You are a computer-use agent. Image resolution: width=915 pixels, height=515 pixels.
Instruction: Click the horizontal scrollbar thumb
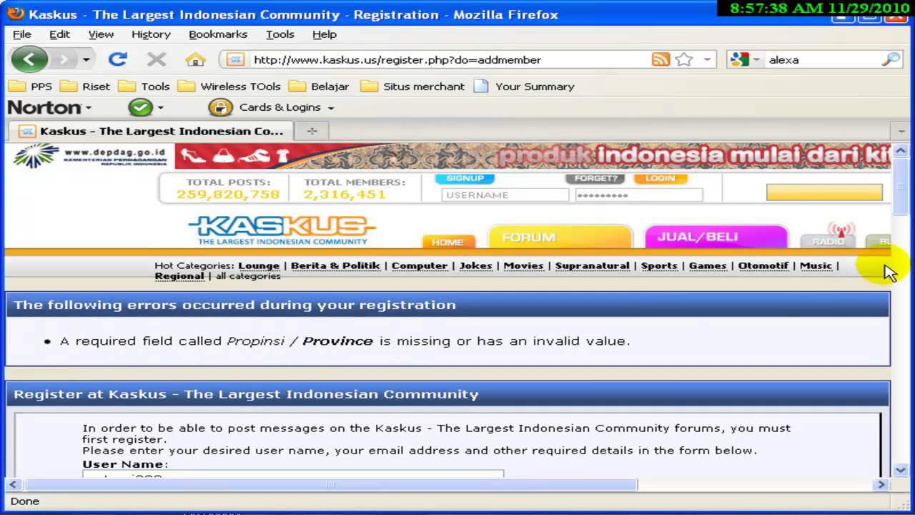[330, 484]
